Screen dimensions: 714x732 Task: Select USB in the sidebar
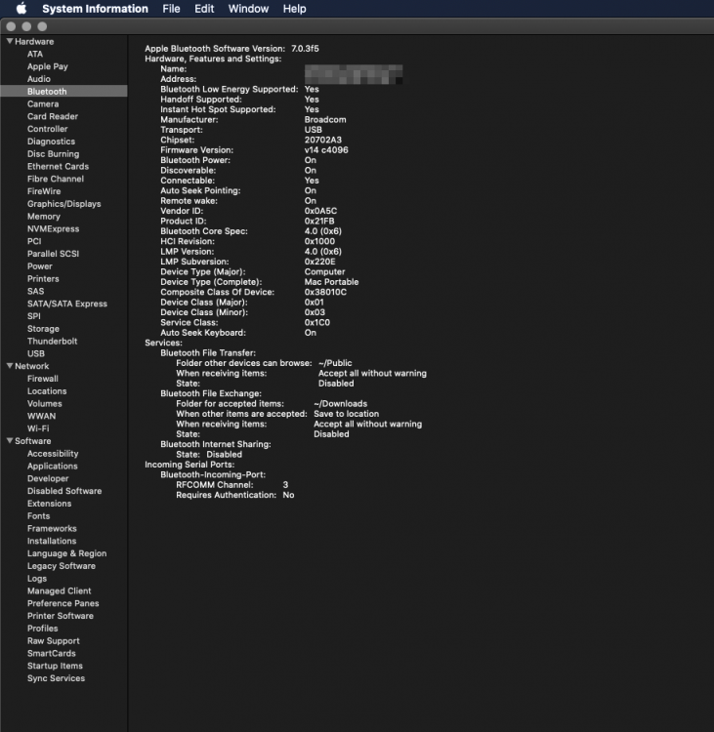36,354
